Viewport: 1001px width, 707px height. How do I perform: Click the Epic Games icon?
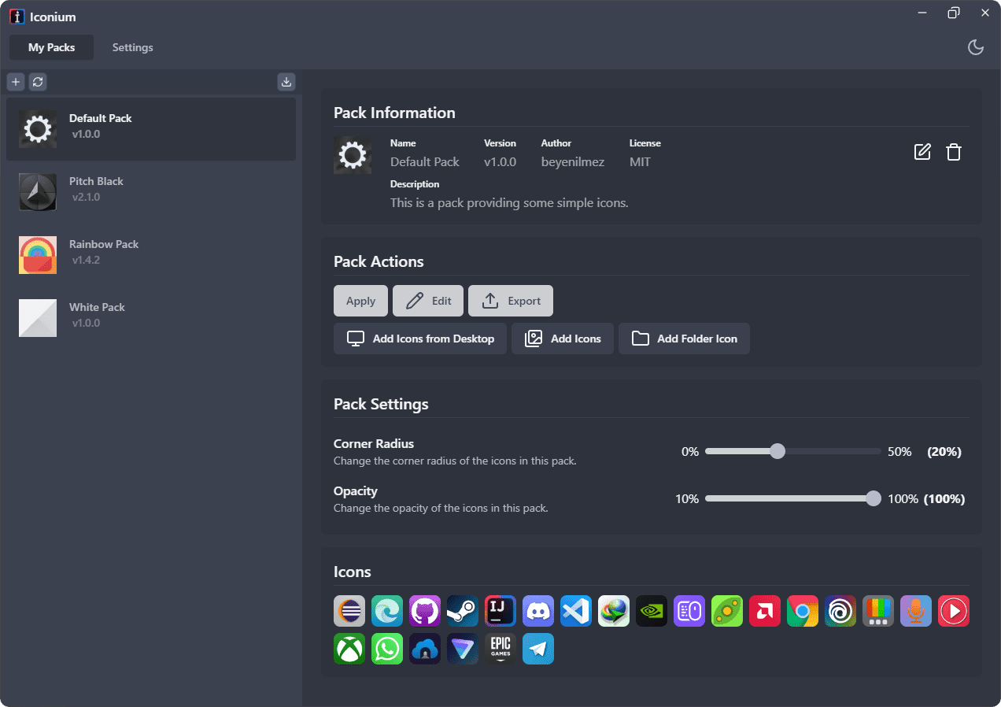(x=500, y=649)
